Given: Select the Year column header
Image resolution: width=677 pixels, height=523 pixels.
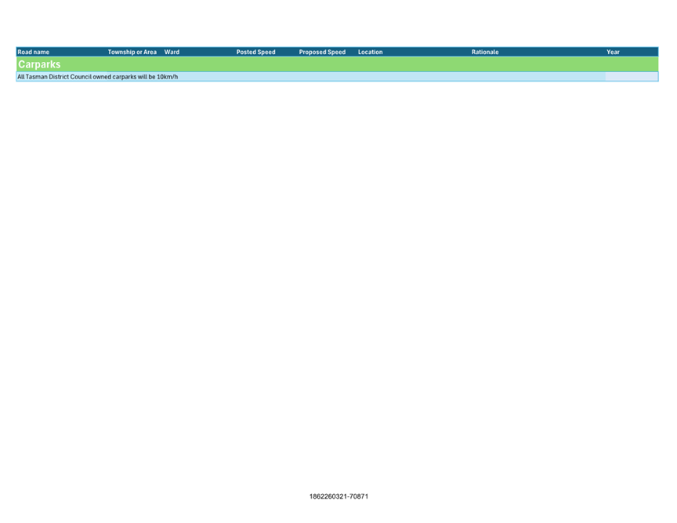Looking at the screenshot, I should click(x=613, y=52).
